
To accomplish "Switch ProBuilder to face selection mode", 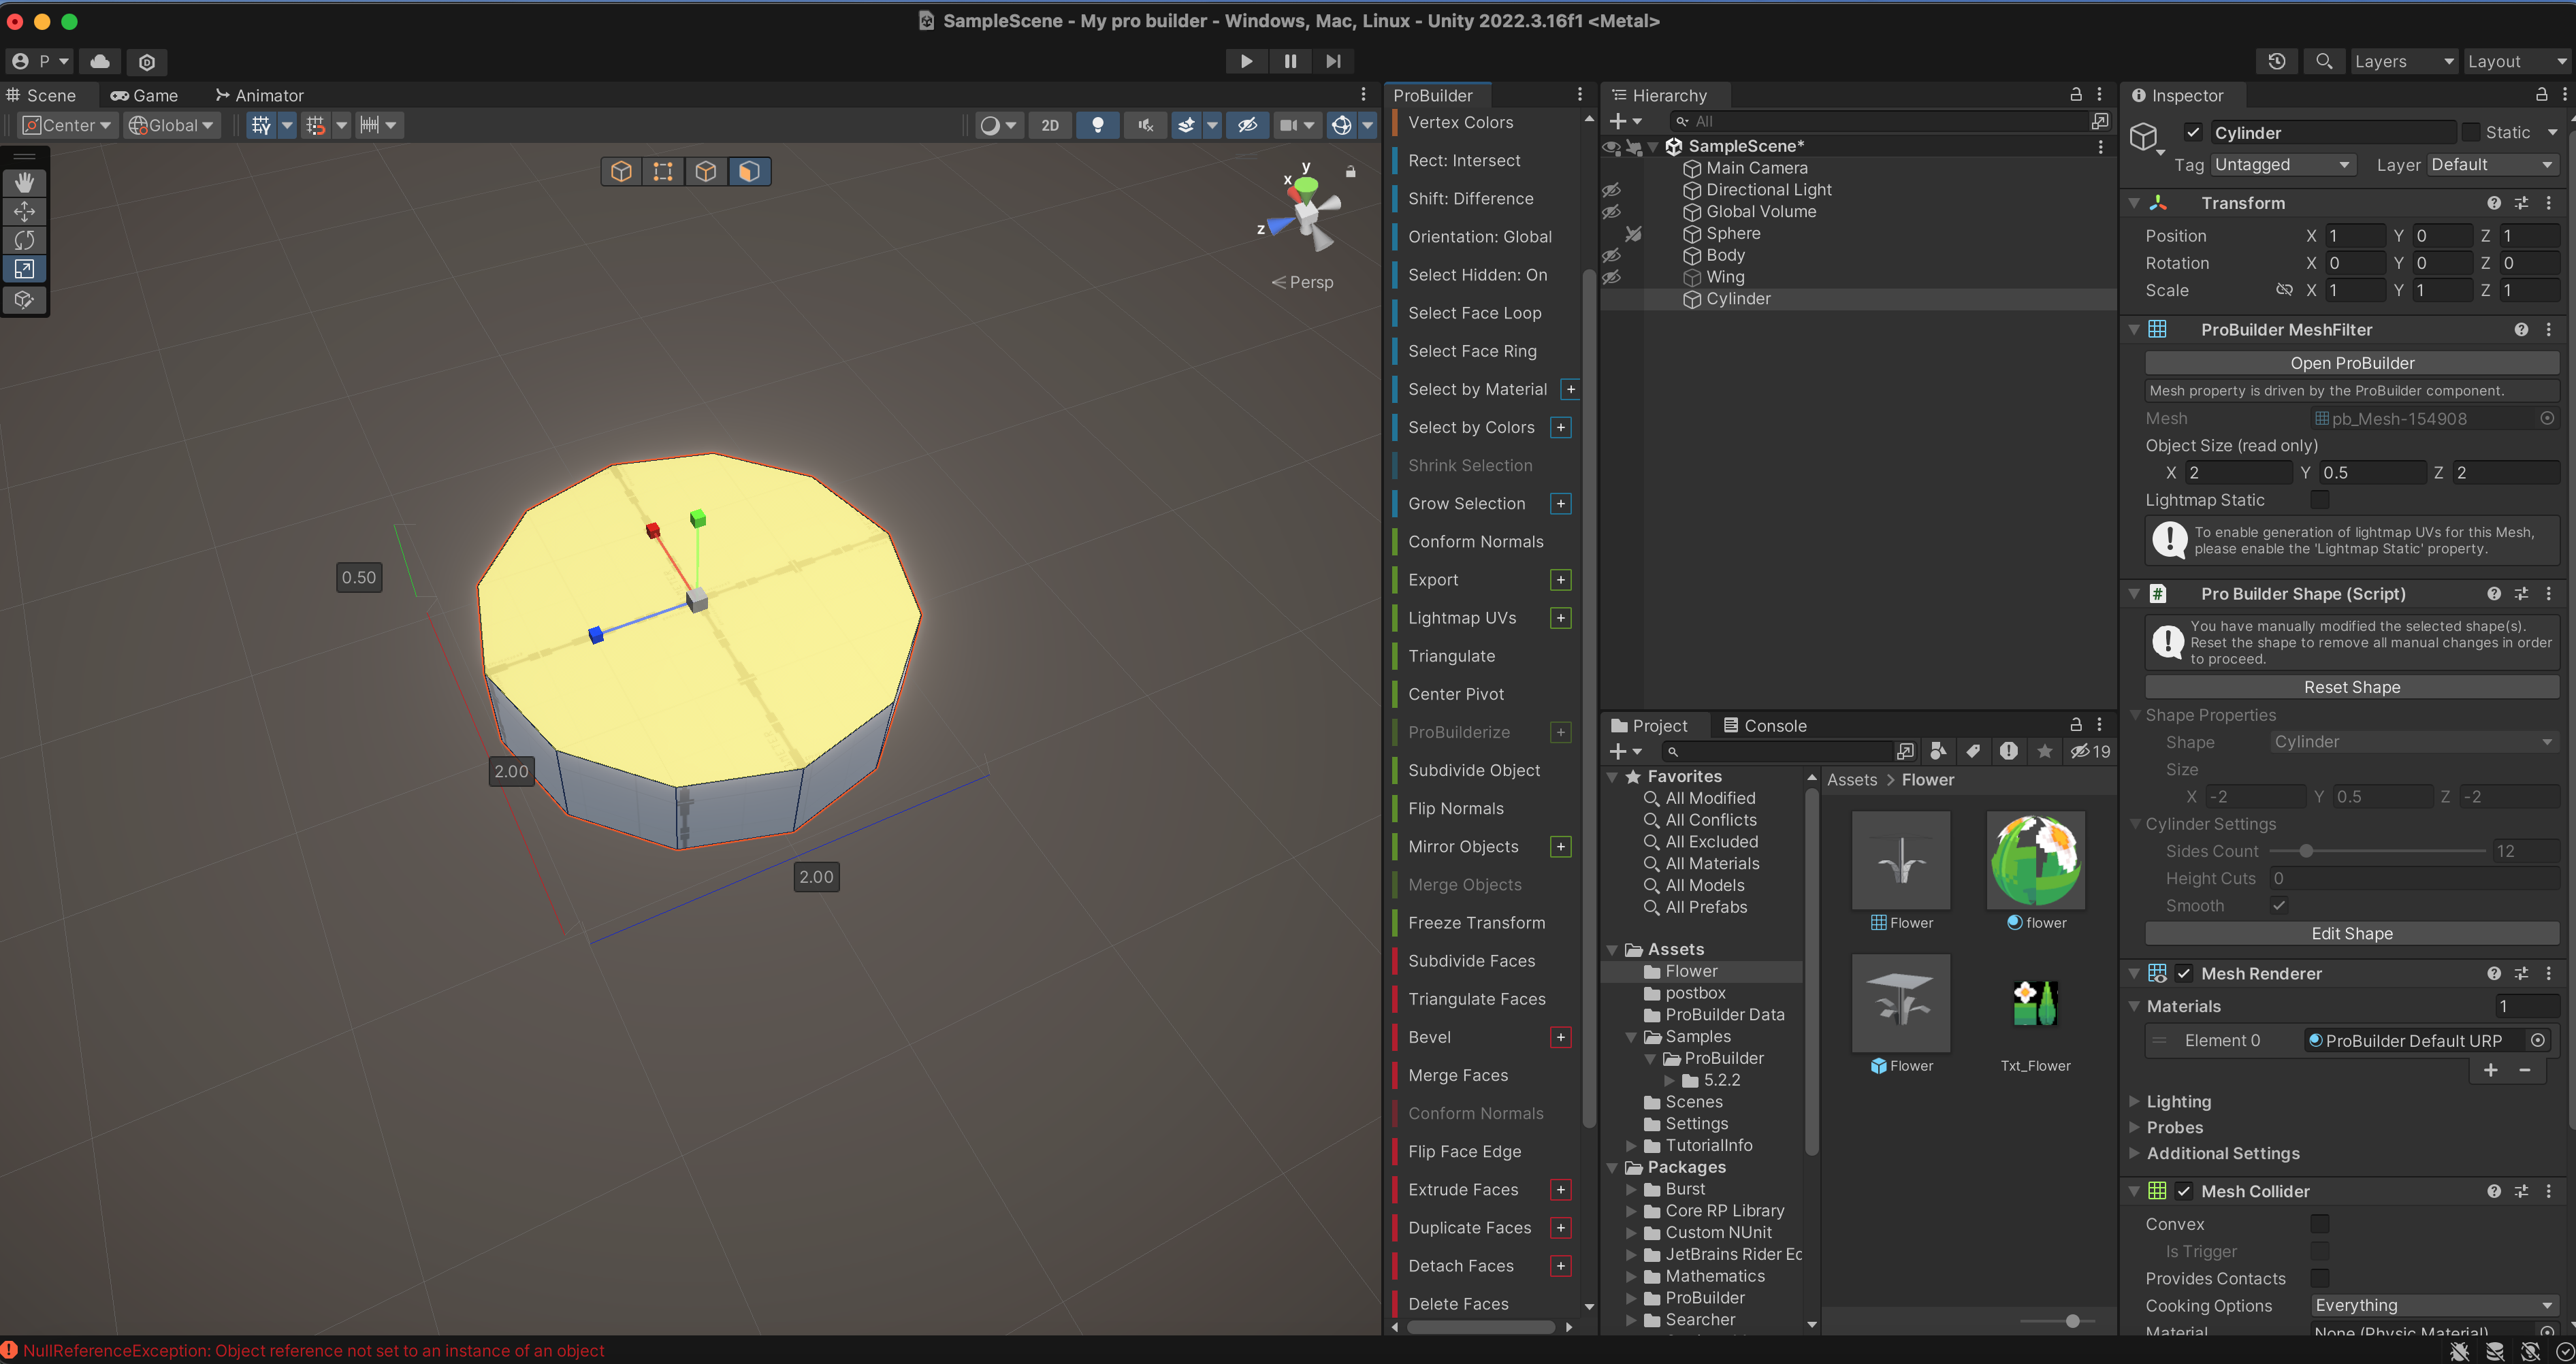I will click(749, 171).
